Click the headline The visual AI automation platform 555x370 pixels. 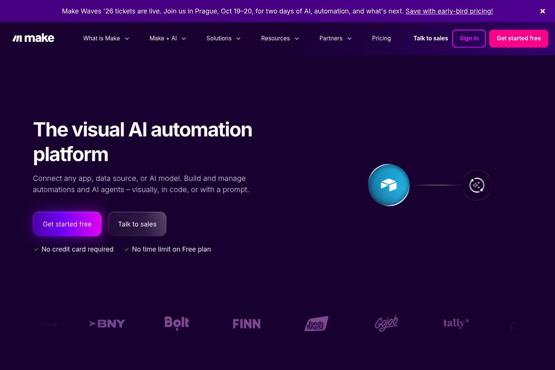pos(143,142)
